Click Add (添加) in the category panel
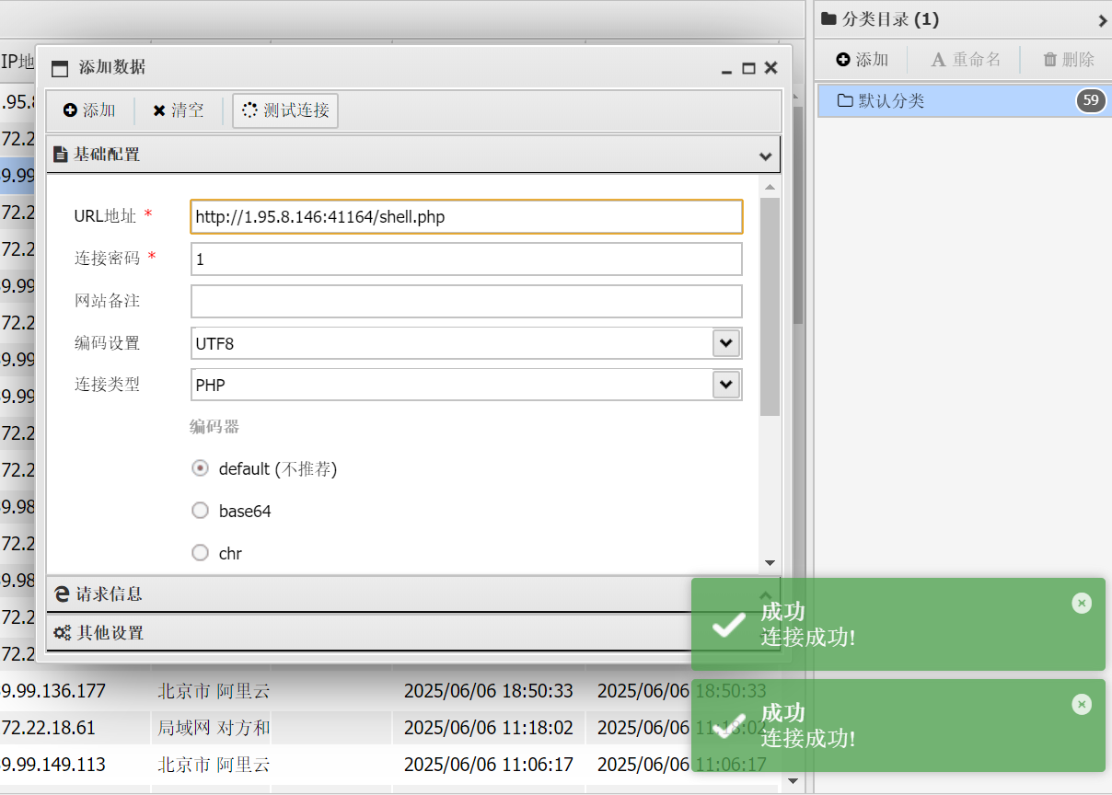Screen dimensions: 1112x795 (x=862, y=60)
